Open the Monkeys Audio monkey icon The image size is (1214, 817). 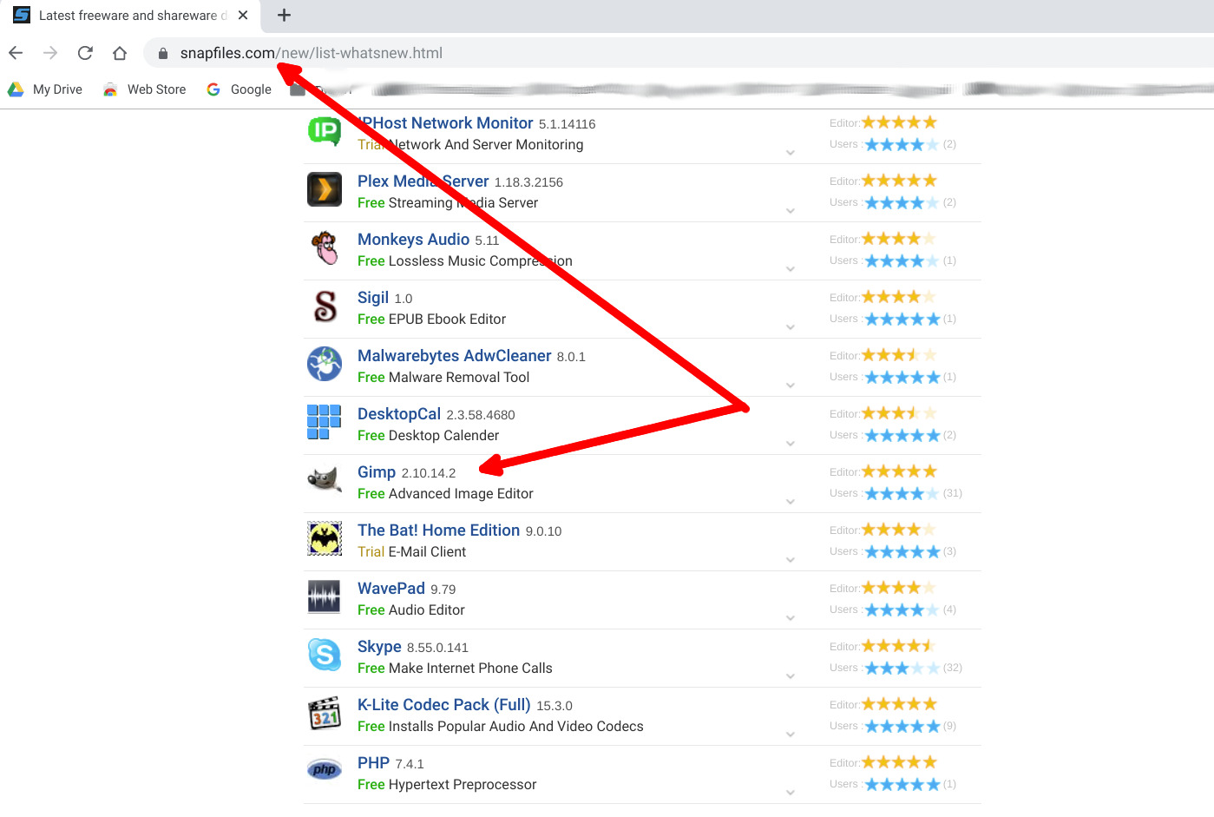click(x=325, y=247)
